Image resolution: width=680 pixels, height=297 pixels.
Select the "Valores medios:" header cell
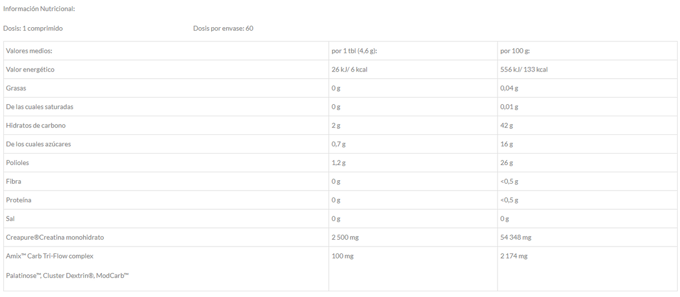[29, 51]
